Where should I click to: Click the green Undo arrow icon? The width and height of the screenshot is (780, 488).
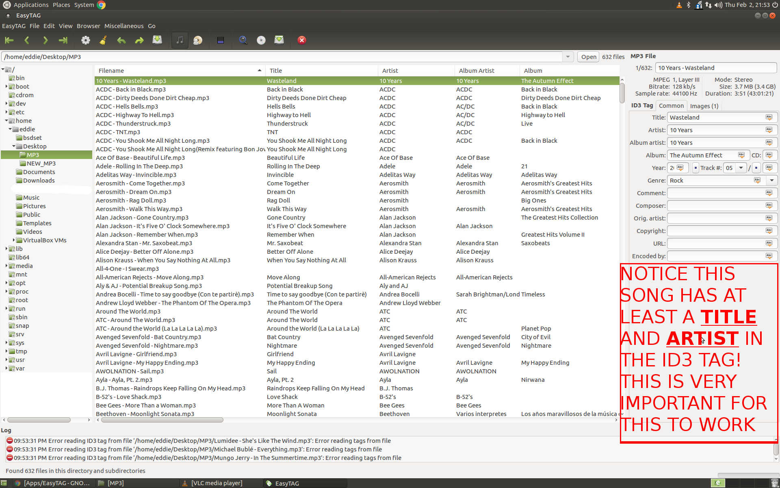121,40
